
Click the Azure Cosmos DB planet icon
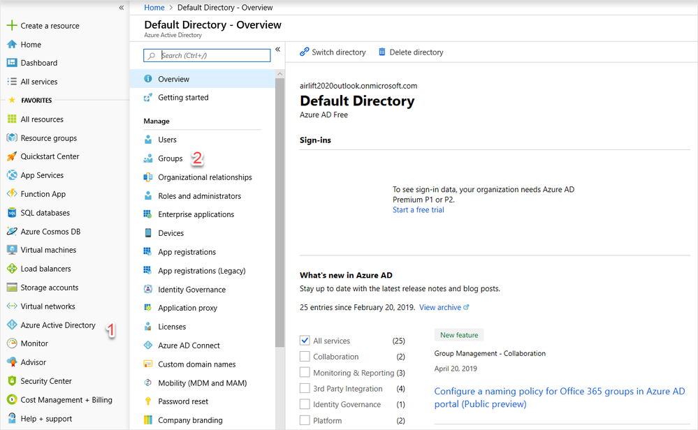12,231
